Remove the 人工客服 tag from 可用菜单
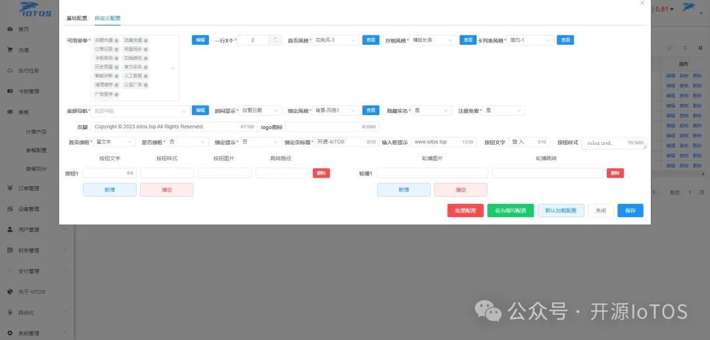The image size is (710, 340). point(146,76)
